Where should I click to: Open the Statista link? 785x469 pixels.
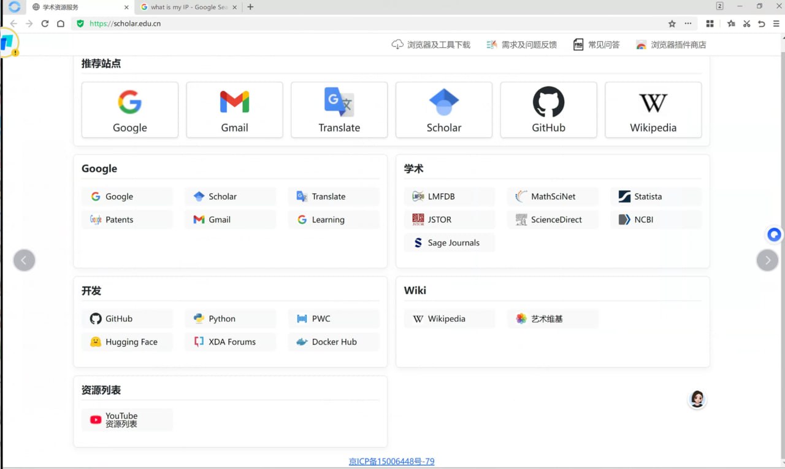pyautogui.click(x=656, y=196)
